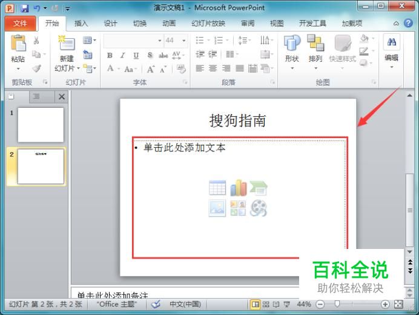419x315 pixels.
Task: Open the font size 44 dropdown
Action: click(x=184, y=41)
